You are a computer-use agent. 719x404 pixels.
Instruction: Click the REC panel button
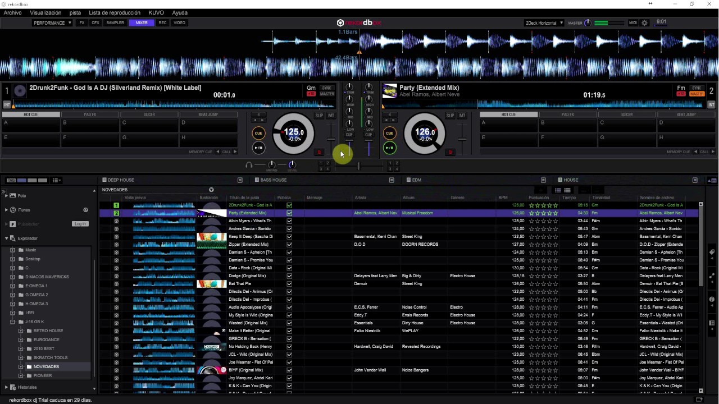tap(162, 23)
